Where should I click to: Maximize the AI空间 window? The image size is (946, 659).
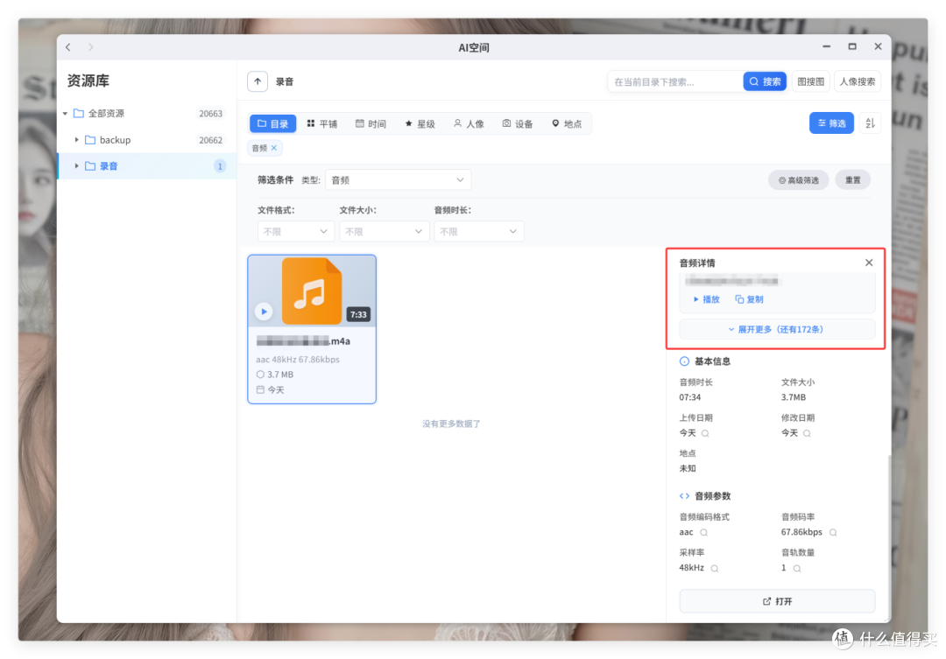pos(852,46)
